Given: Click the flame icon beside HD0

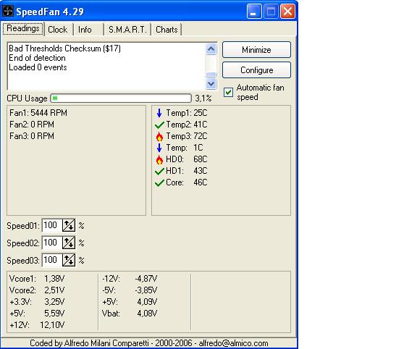Looking at the screenshot, I should click(x=159, y=159).
